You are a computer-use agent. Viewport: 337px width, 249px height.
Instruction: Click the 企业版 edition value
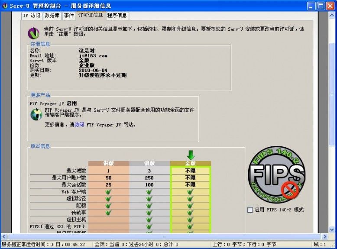point(87,65)
